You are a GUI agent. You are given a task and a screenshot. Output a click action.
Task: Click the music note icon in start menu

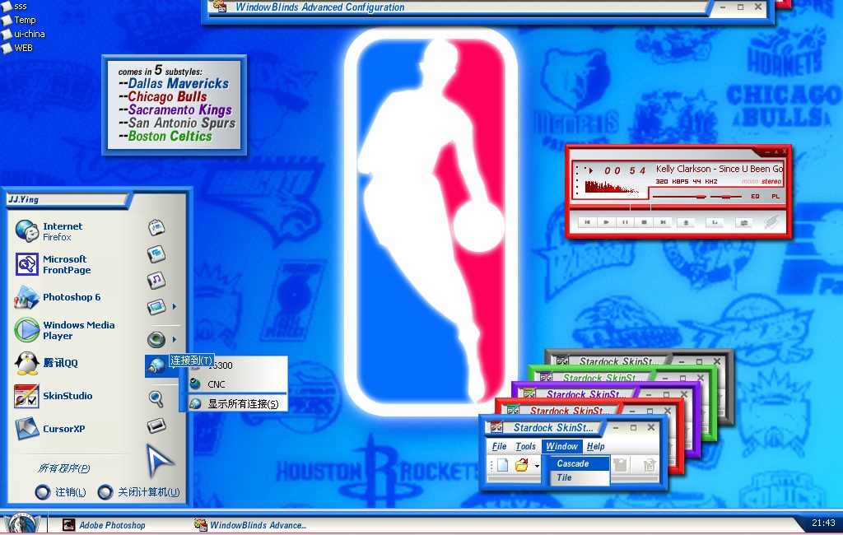(156, 280)
